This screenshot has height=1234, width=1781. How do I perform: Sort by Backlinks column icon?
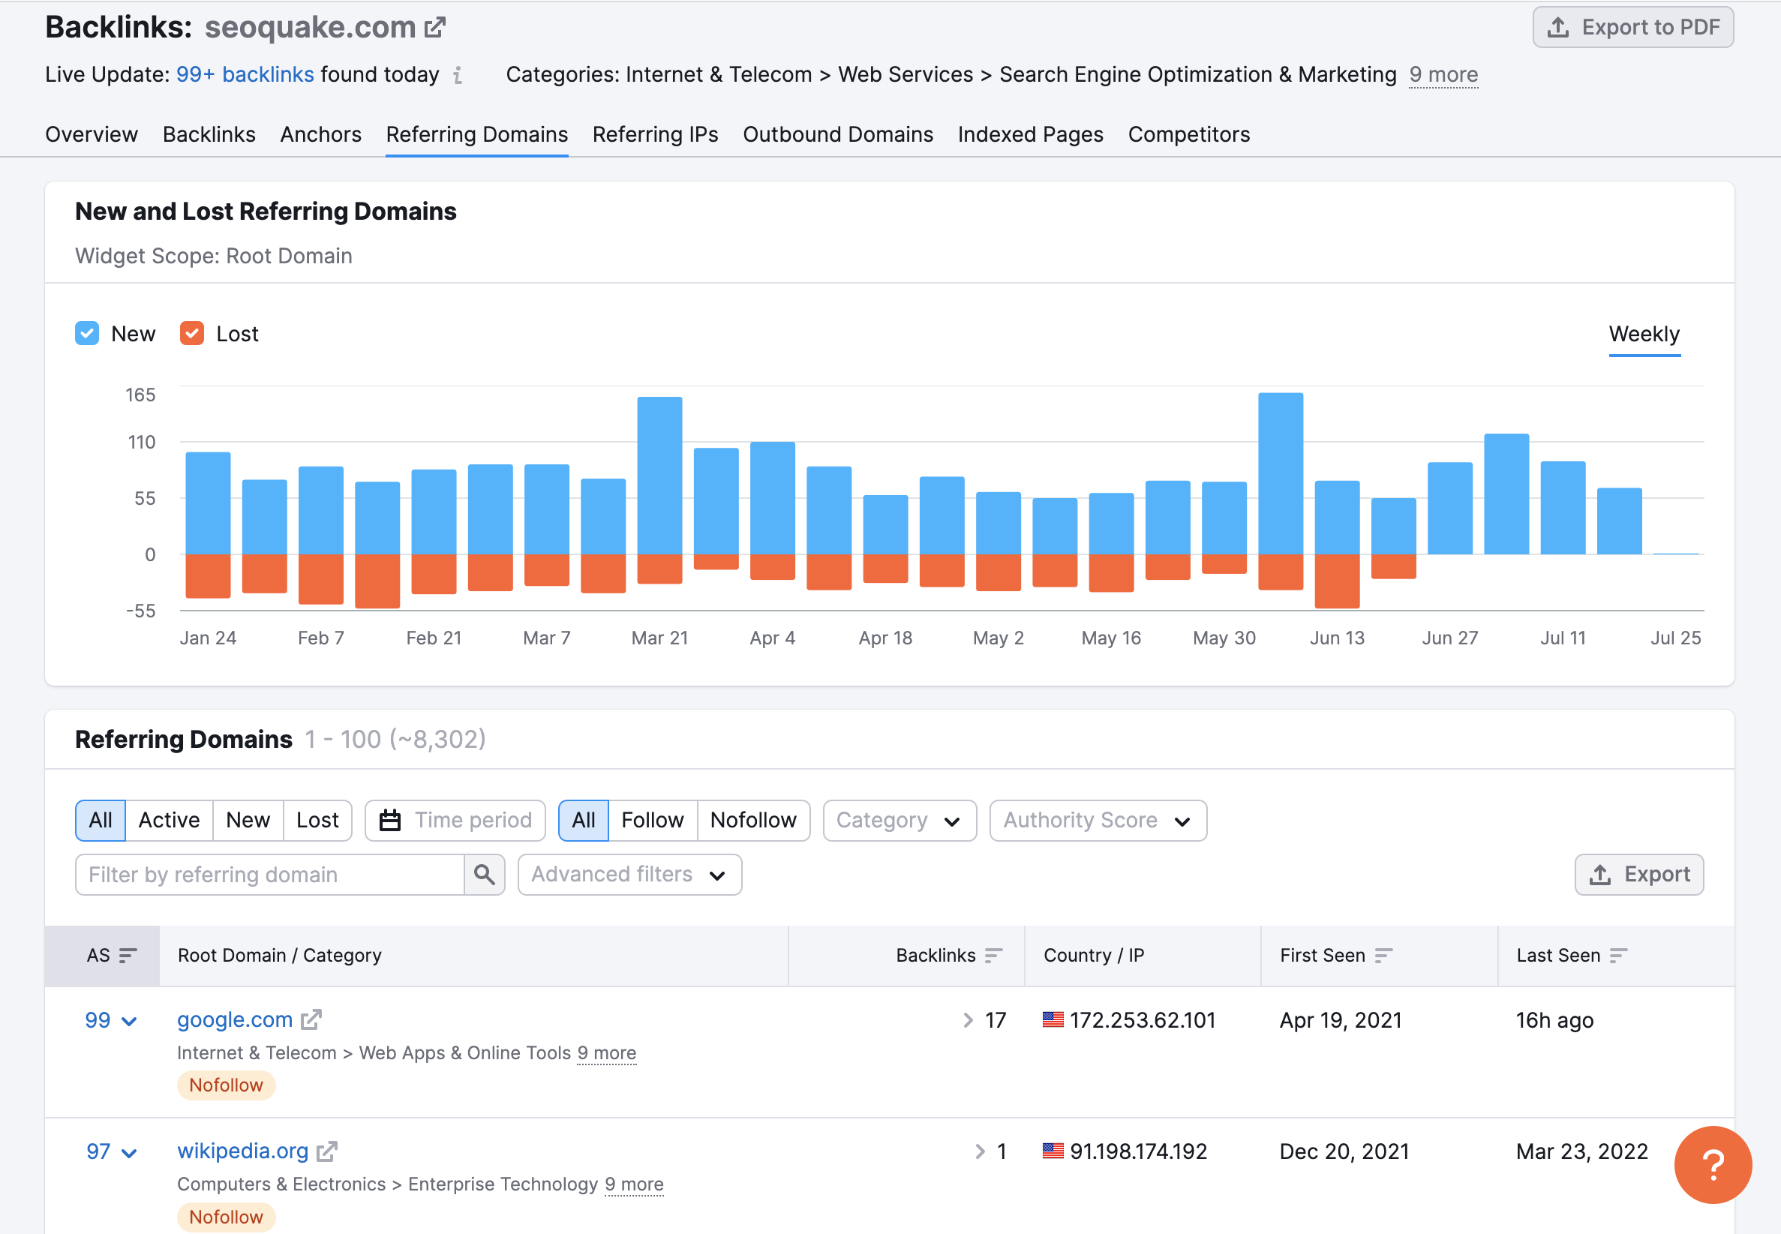pos(994,956)
